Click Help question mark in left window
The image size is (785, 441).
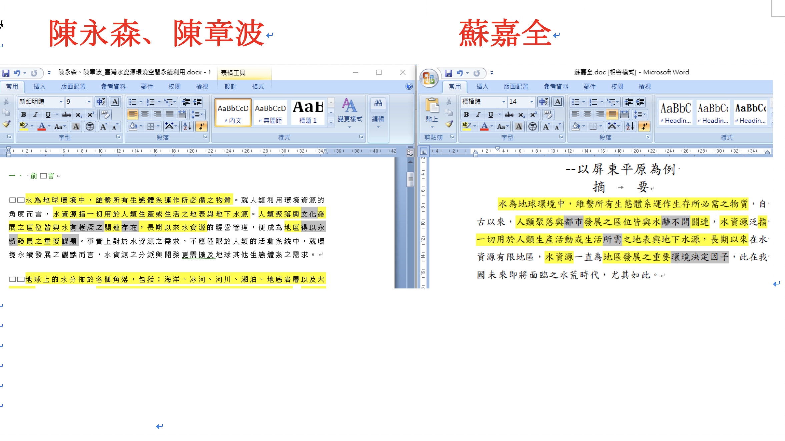pos(409,87)
